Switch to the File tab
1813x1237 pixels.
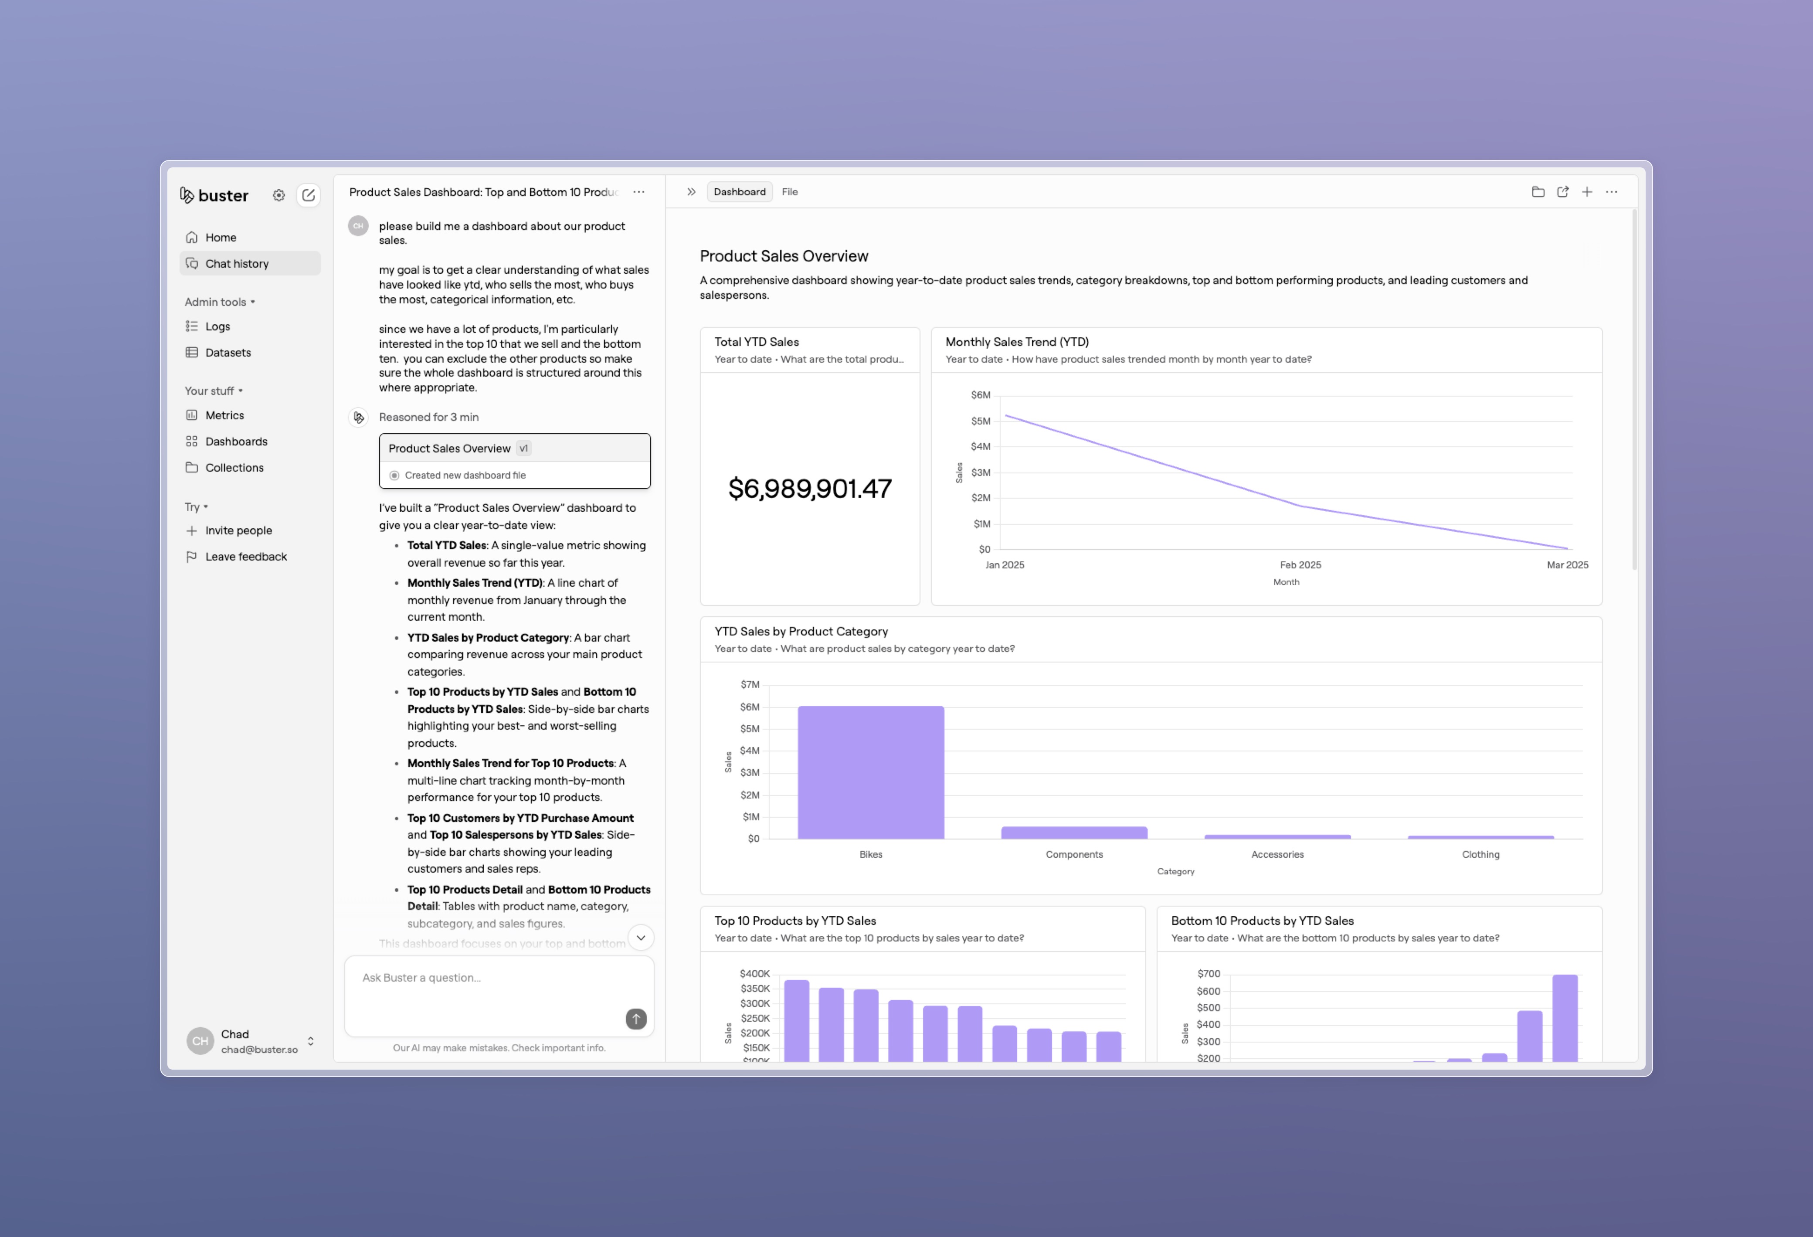coord(789,192)
